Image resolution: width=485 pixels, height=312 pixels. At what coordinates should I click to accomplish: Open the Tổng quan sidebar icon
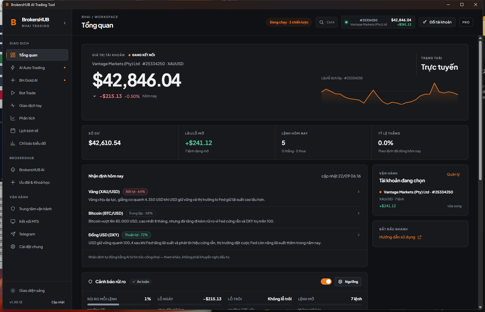click(x=13, y=55)
